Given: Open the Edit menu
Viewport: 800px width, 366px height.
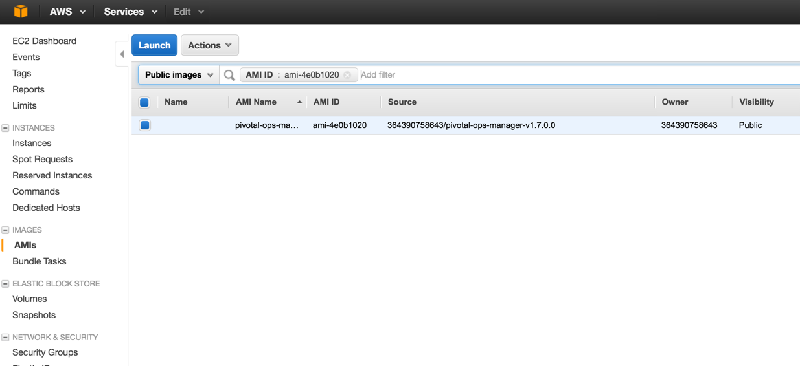Looking at the screenshot, I should (189, 12).
